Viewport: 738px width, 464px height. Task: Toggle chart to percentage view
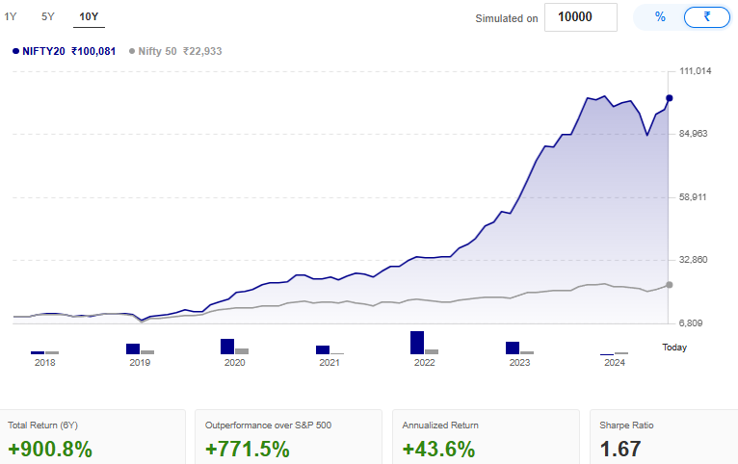660,17
